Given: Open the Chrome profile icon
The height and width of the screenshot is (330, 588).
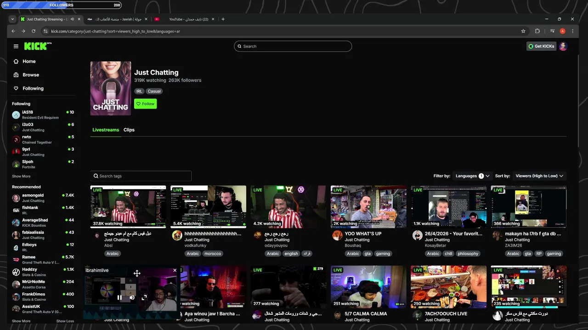Looking at the screenshot, I should coord(562,31).
